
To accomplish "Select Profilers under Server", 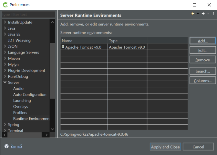I will click(x=20, y=112).
